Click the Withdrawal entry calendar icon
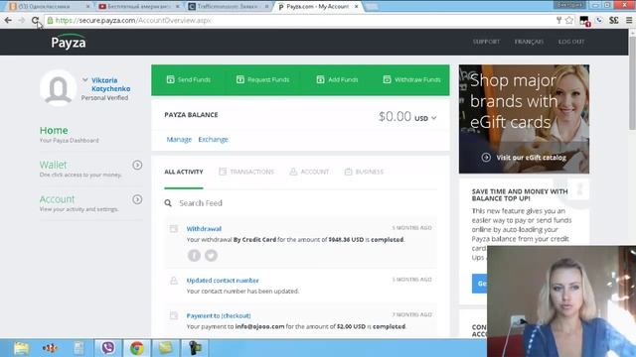The width and height of the screenshot is (636, 357). coord(174,229)
